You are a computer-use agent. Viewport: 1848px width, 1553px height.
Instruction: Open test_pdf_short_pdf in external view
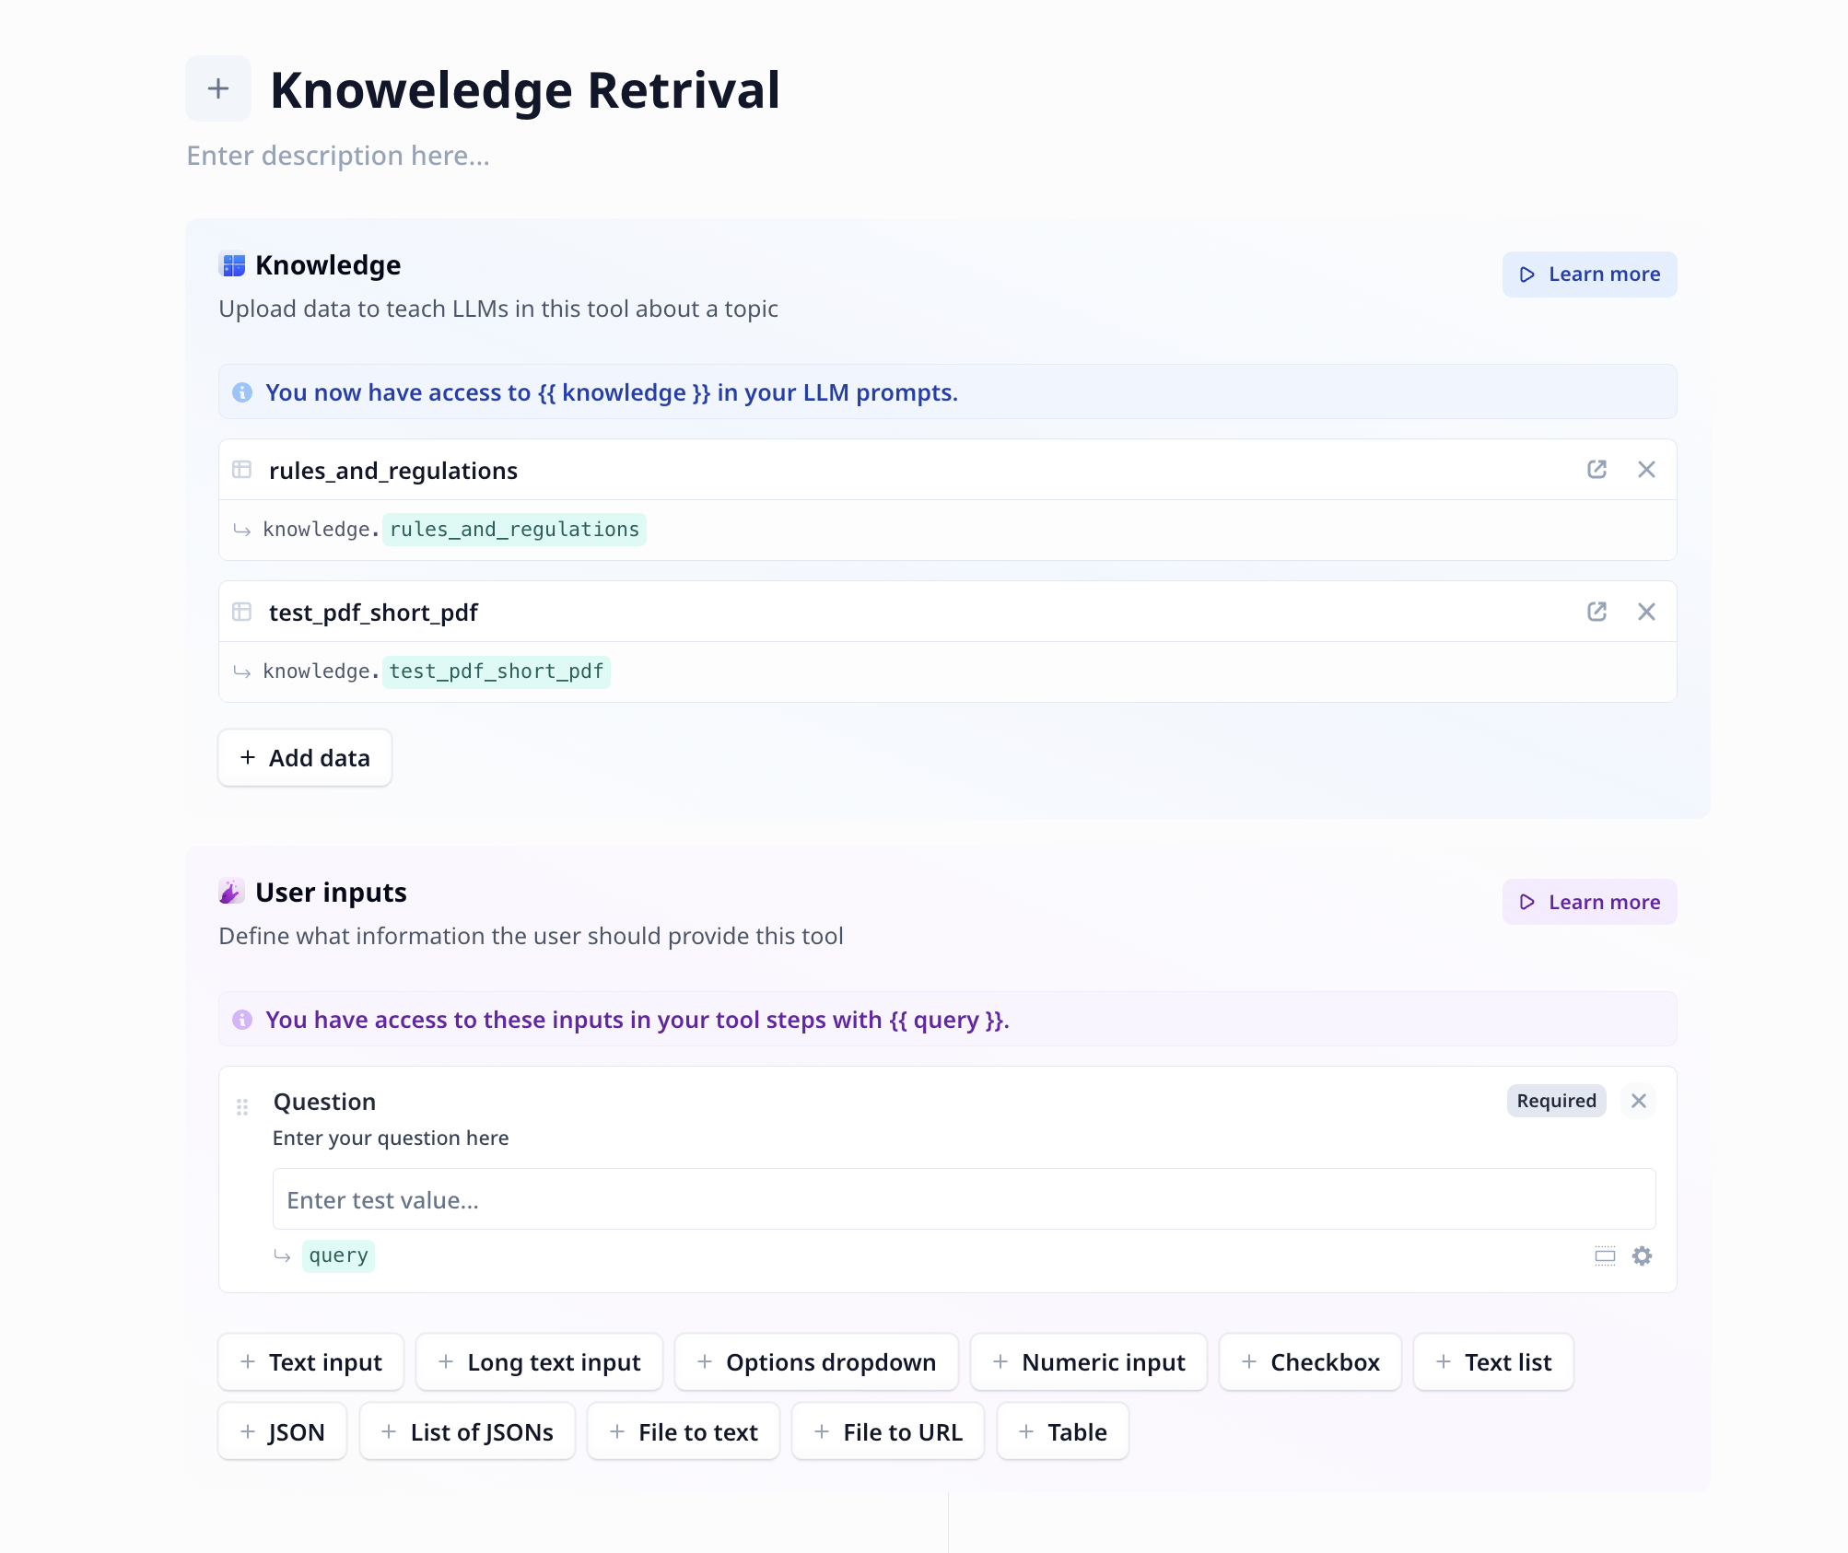[1597, 612]
